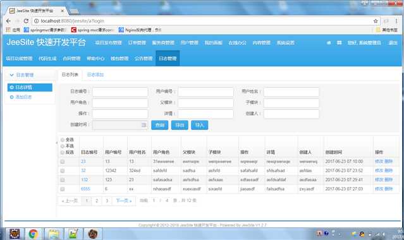This screenshot has height=240, width=404.
Task: Open the red C spring mvc bookmark
Action: (74, 30)
